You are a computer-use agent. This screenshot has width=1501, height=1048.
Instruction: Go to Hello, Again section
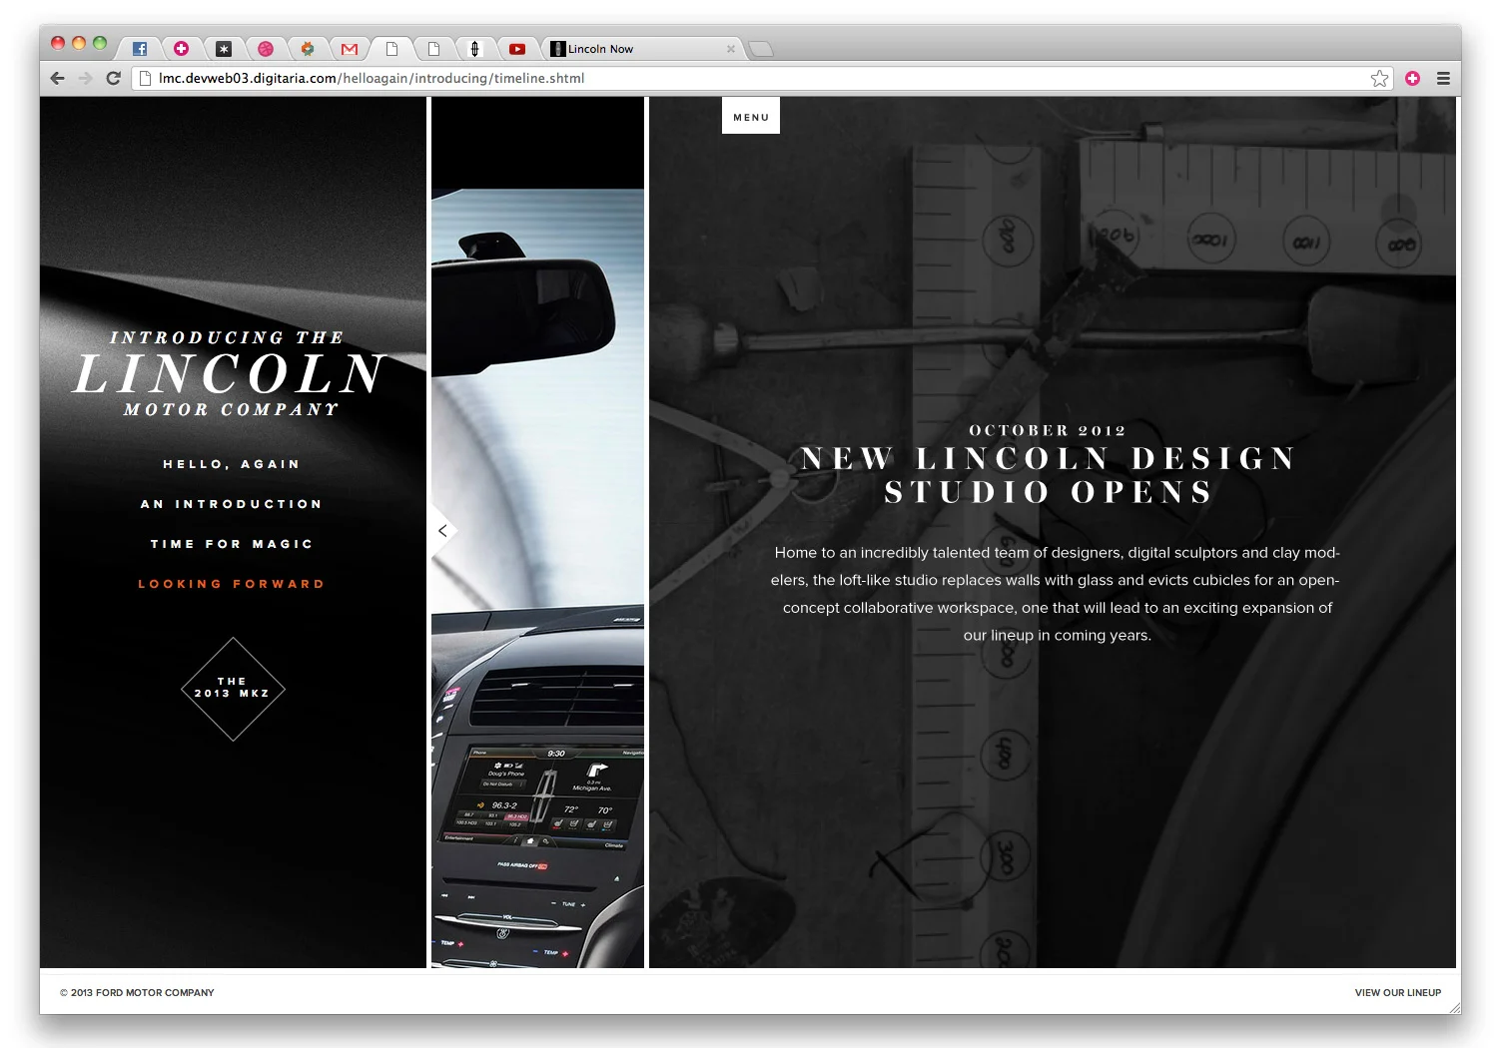coord(232,464)
